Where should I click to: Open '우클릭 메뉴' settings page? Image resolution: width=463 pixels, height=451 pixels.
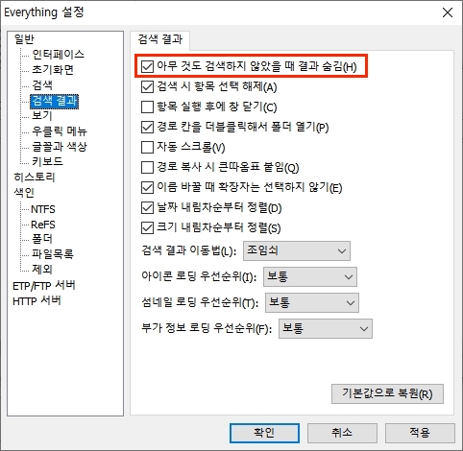coord(60,131)
